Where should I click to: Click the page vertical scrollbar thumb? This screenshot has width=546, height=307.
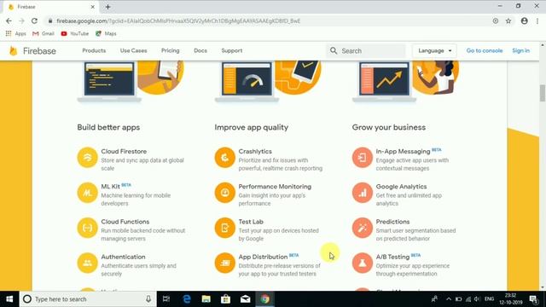(543, 93)
